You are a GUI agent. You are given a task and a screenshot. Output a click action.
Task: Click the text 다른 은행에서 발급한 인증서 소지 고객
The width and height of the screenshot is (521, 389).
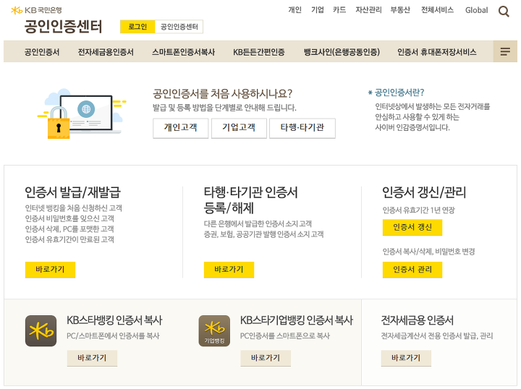258,223
